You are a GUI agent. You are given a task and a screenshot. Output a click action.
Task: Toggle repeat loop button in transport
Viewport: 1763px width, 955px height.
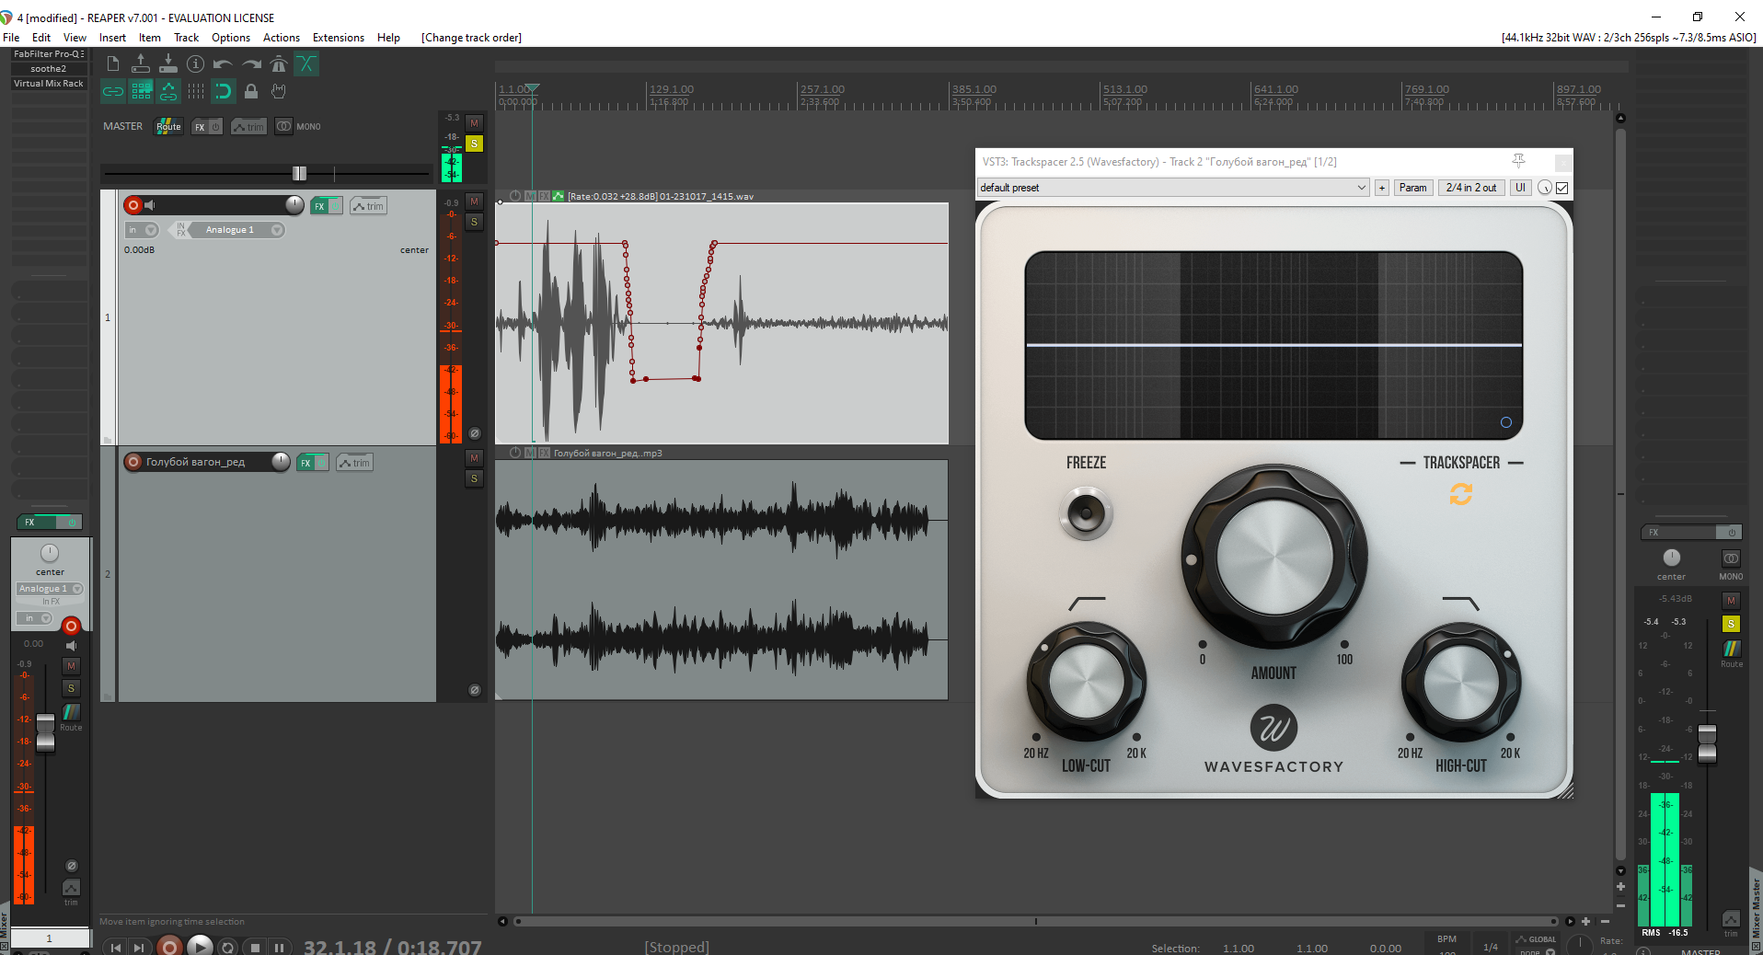point(227,947)
